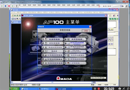Click the upper white text box in the right panel
This screenshot has height=90, width=130.
coord(112,24)
